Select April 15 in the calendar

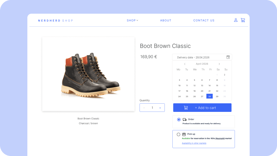click(217, 86)
